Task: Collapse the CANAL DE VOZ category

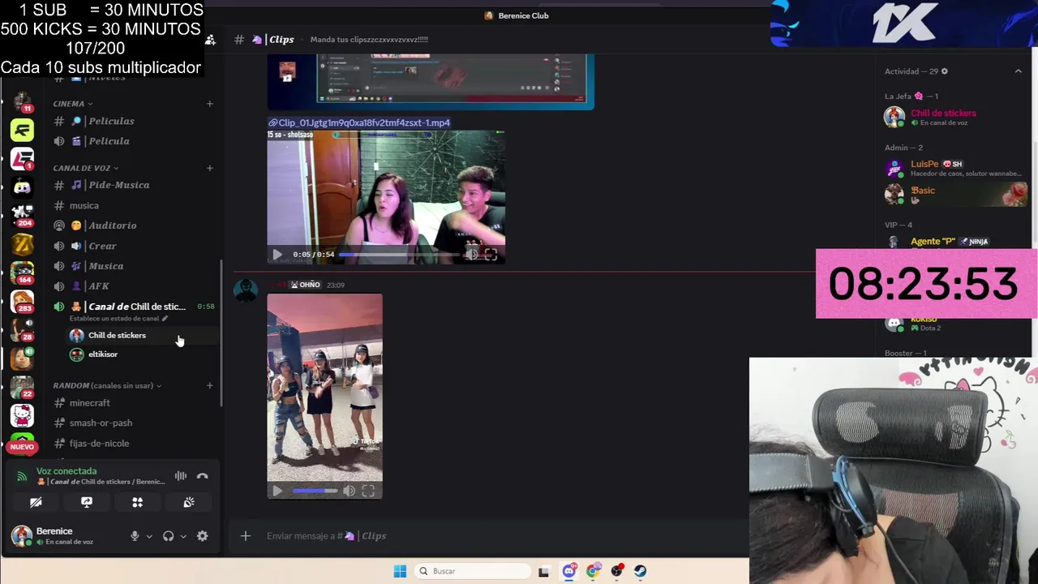Action: [x=86, y=168]
